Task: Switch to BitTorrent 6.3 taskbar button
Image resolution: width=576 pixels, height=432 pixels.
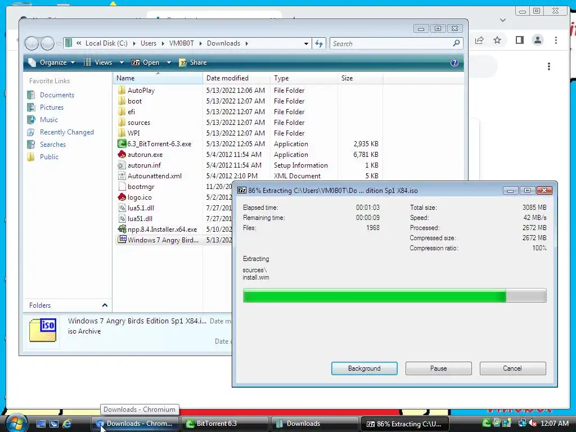Action: pyautogui.click(x=225, y=424)
